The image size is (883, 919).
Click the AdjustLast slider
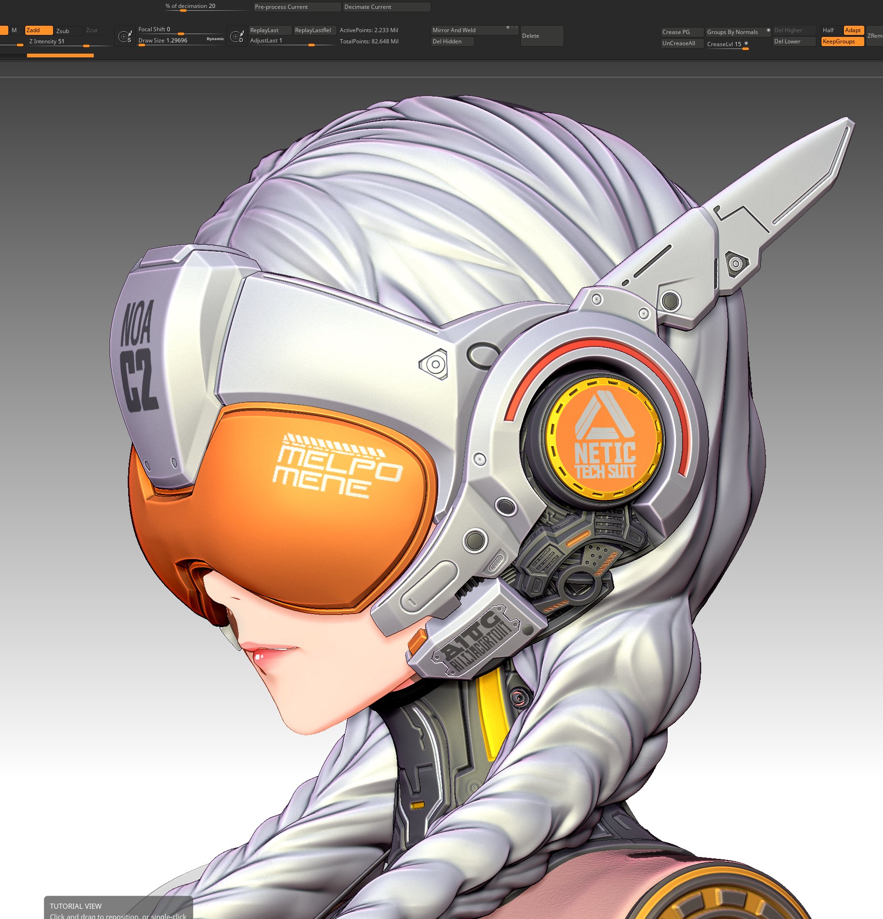[293, 41]
